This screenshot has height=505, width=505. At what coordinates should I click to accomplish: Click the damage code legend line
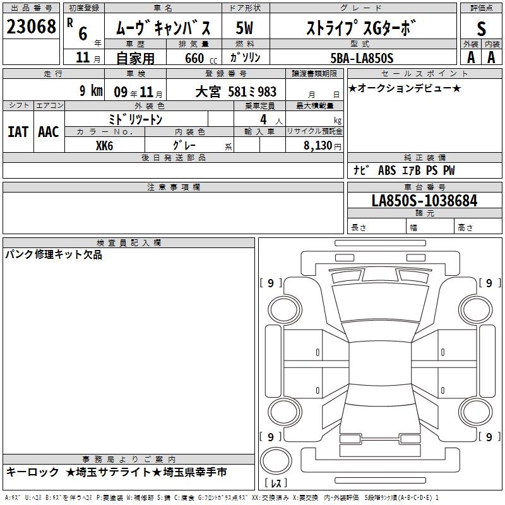(222, 498)
